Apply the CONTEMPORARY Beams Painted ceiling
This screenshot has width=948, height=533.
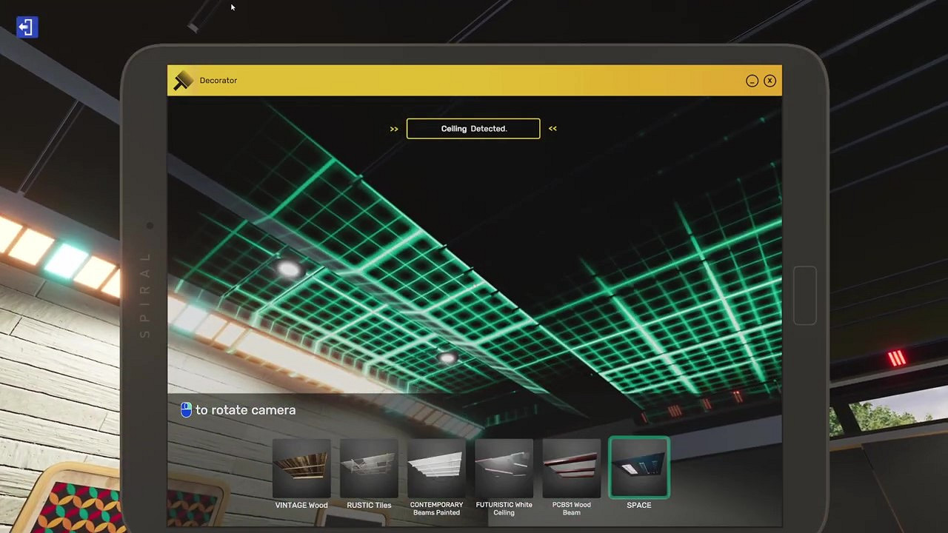436,468
